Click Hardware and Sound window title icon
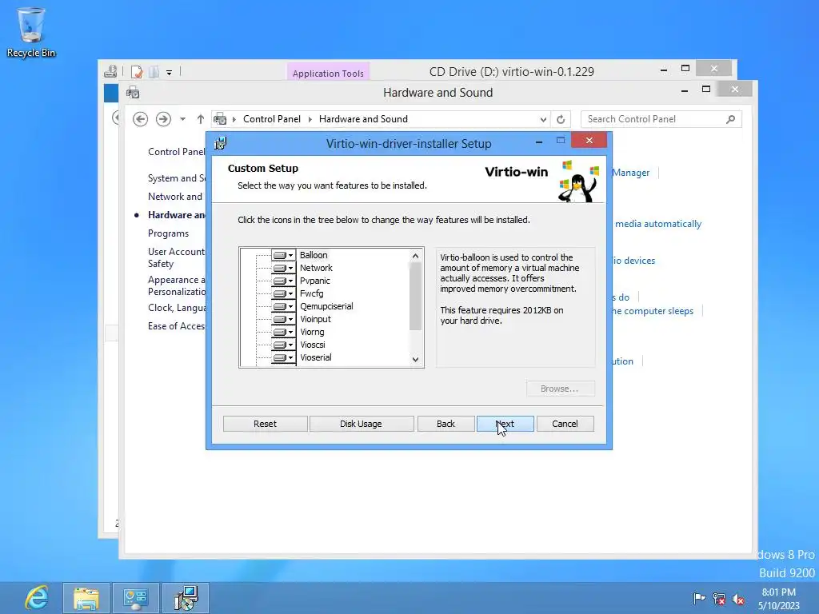Image resolution: width=819 pixels, height=614 pixels. click(133, 93)
